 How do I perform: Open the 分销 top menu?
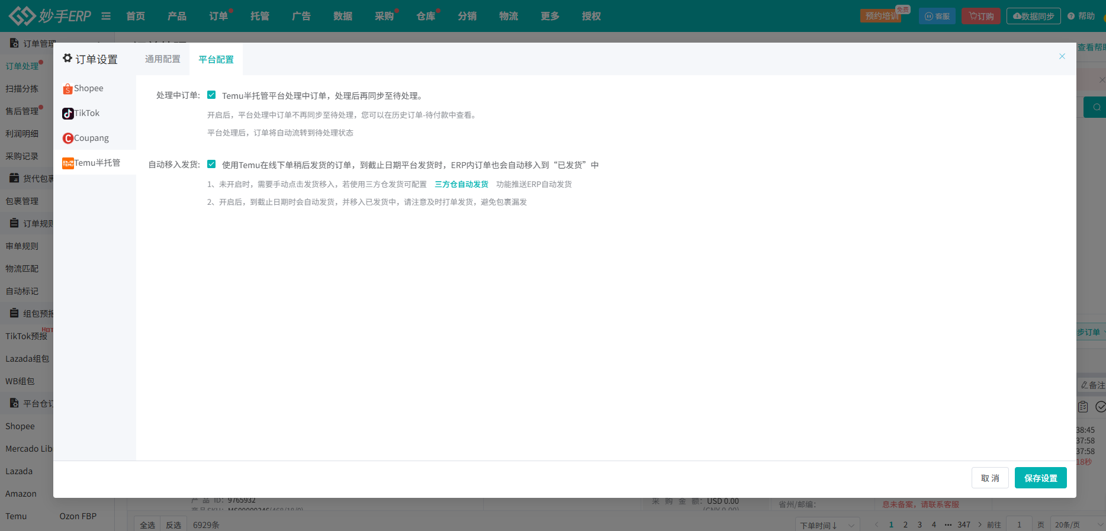[x=467, y=16]
